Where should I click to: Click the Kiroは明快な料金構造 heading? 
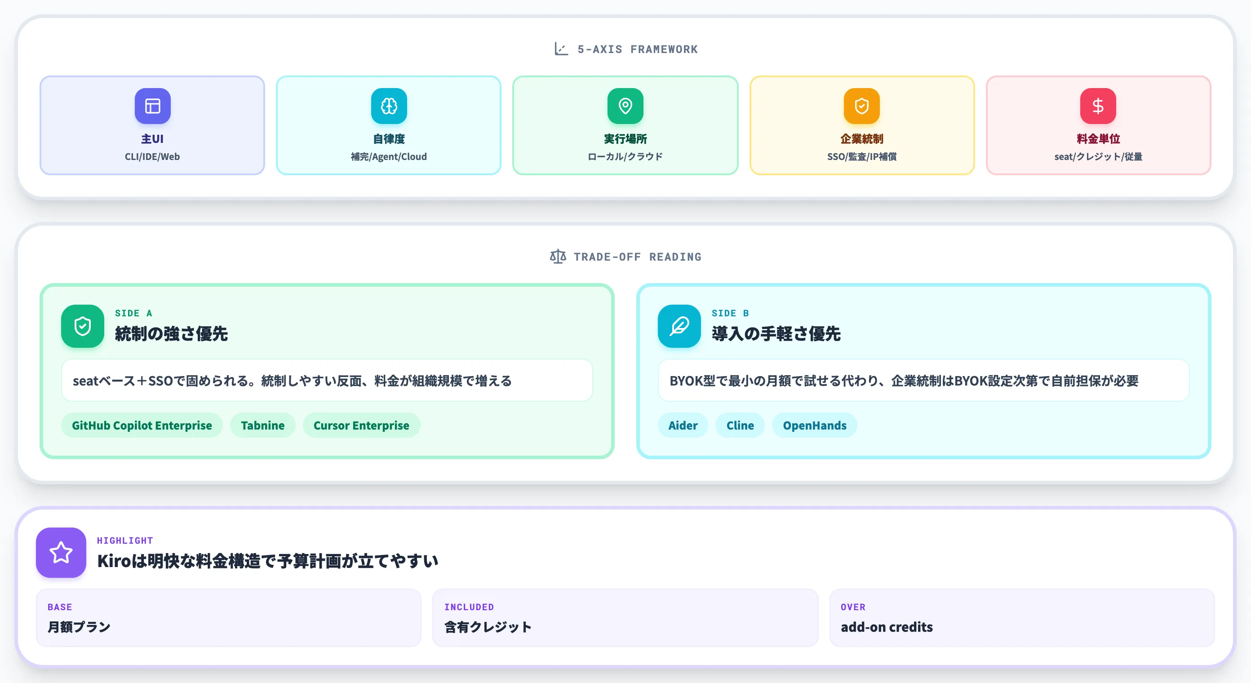click(267, 561)
